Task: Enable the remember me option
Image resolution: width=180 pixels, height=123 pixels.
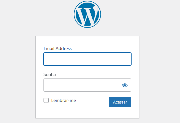Action: (x=46, y=100)
